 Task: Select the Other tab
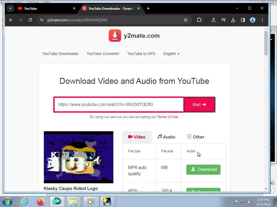(x=196, y=137)
